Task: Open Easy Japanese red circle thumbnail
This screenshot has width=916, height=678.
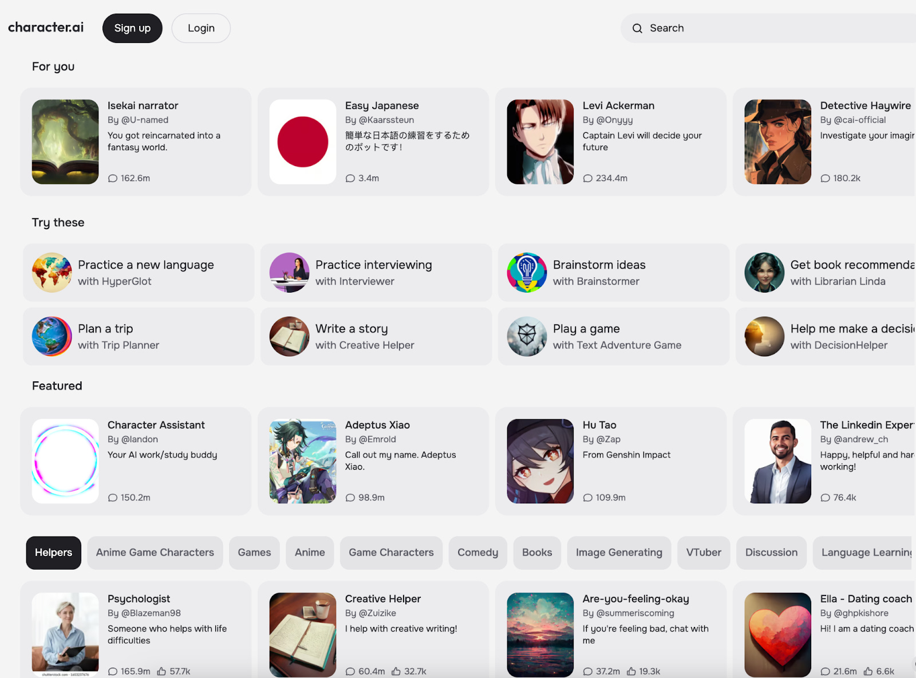Action: point(303,142)
